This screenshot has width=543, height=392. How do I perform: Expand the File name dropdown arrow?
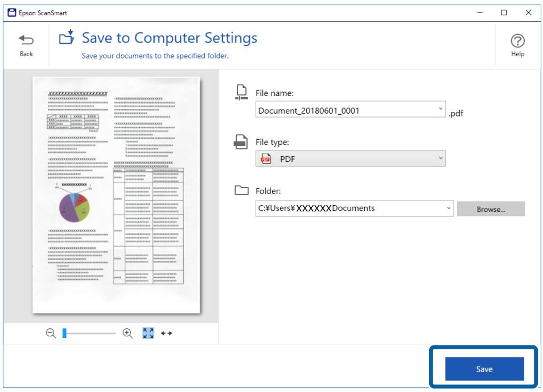click(x=441, y=109)
